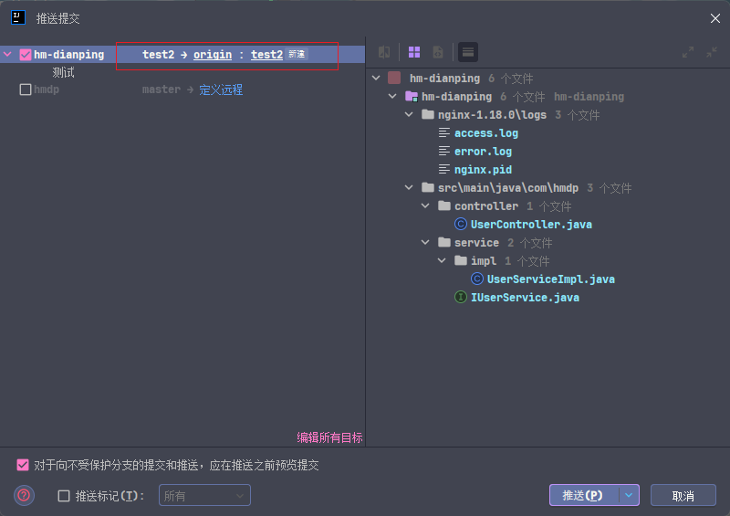Image resolution: width=730 pixels, height=516 pixels.
Task: Collapse the nginx-1.18.0\logs folder
Action: pos(410,115)
